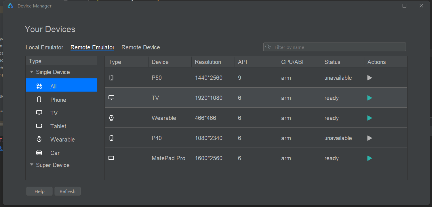Filter devices by Tablet type
Viewport: 432px width, 207px height.
61,126
